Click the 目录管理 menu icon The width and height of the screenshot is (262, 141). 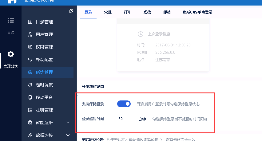click(x=30, y=22)
